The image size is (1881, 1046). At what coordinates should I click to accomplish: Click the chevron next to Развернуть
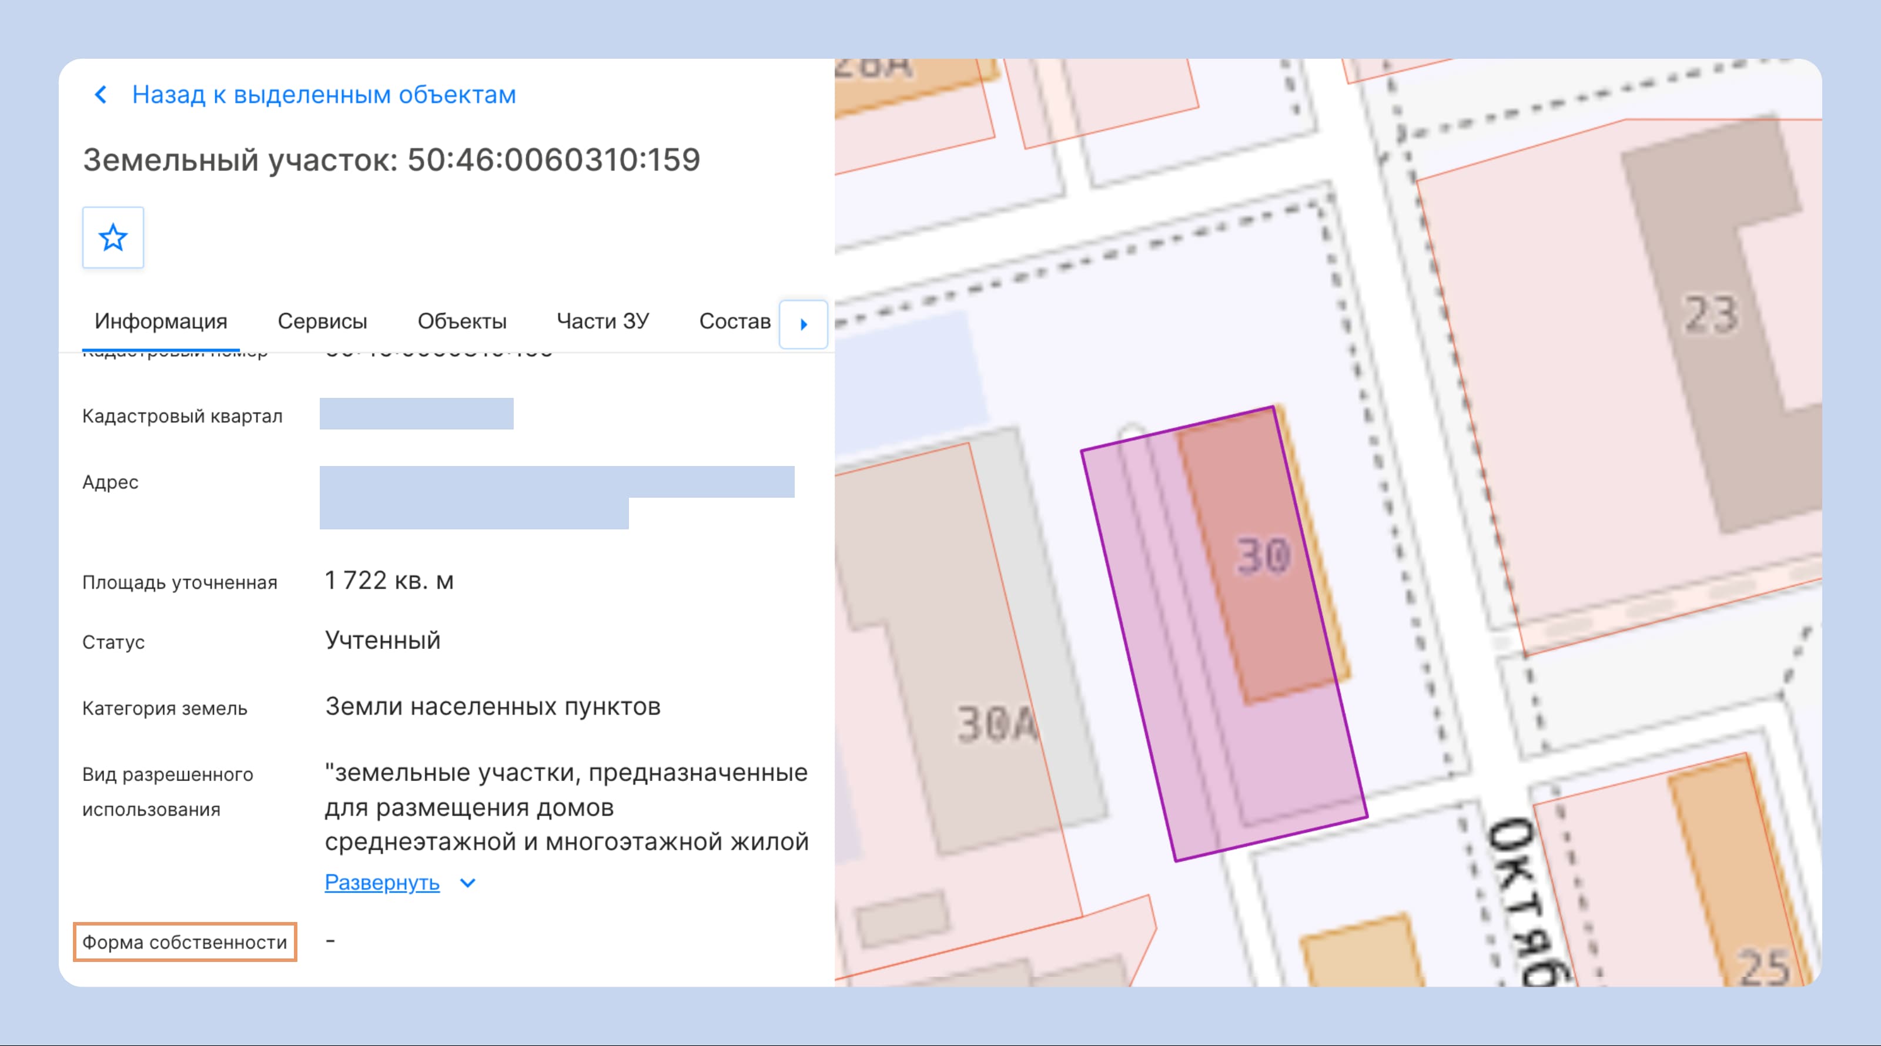pyautogui.click(x=467, y=883)
